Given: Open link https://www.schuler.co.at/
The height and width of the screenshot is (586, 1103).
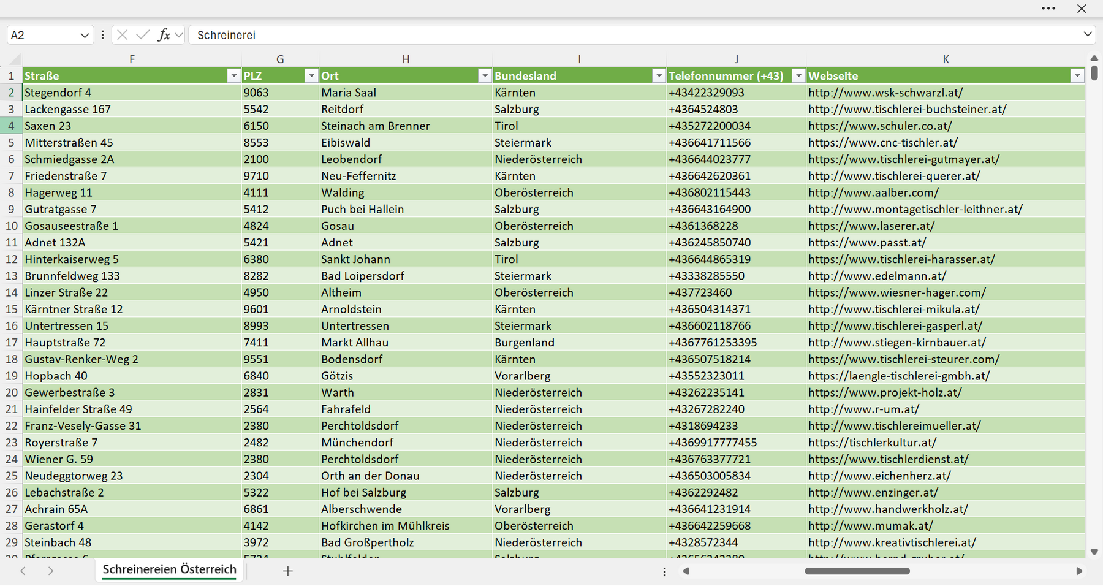Looking at the screenshot, I should pyautogui.click(x=880, y=126).
